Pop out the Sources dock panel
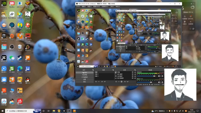Image resolution: width=201 pixels, height=113 pixels. (x=135, y=70)
